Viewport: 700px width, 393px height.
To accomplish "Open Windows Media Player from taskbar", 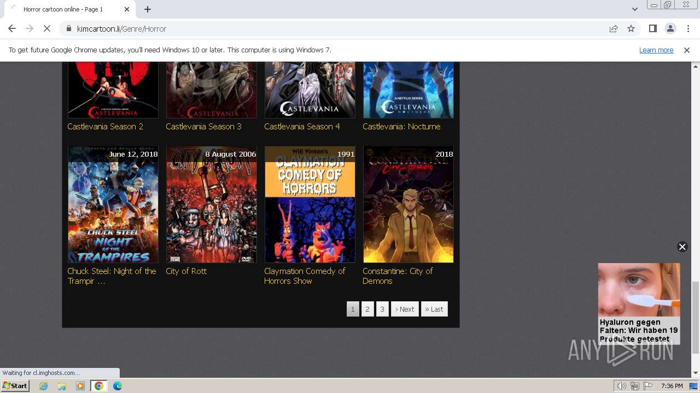I will pyautogui.click(x=80, y=386).
